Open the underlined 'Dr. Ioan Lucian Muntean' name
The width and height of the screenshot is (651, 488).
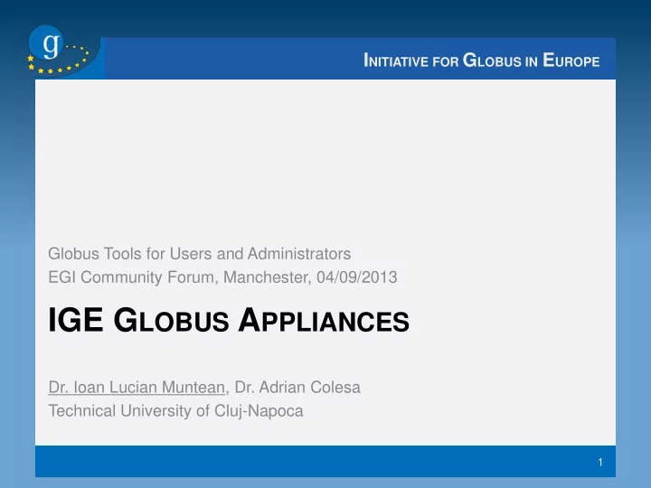click(137, 387)
